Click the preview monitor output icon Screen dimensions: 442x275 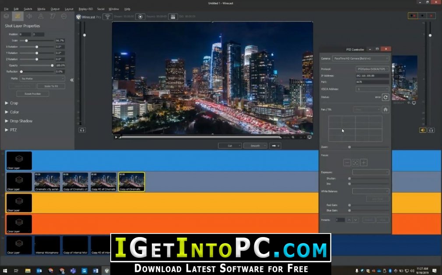point(309,137)
